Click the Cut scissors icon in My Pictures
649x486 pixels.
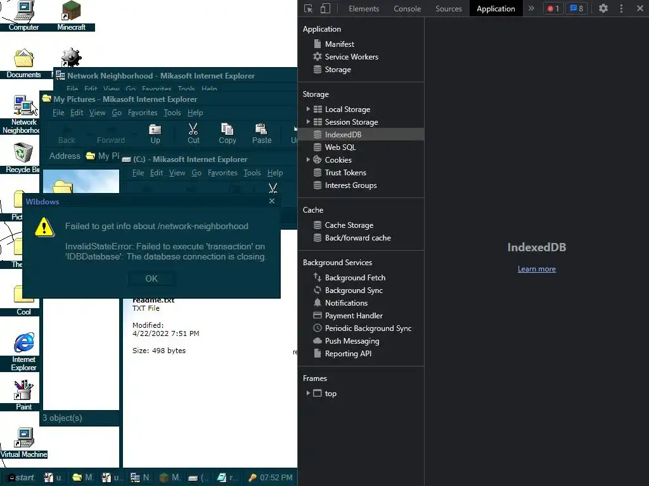(x=193, y=134)
